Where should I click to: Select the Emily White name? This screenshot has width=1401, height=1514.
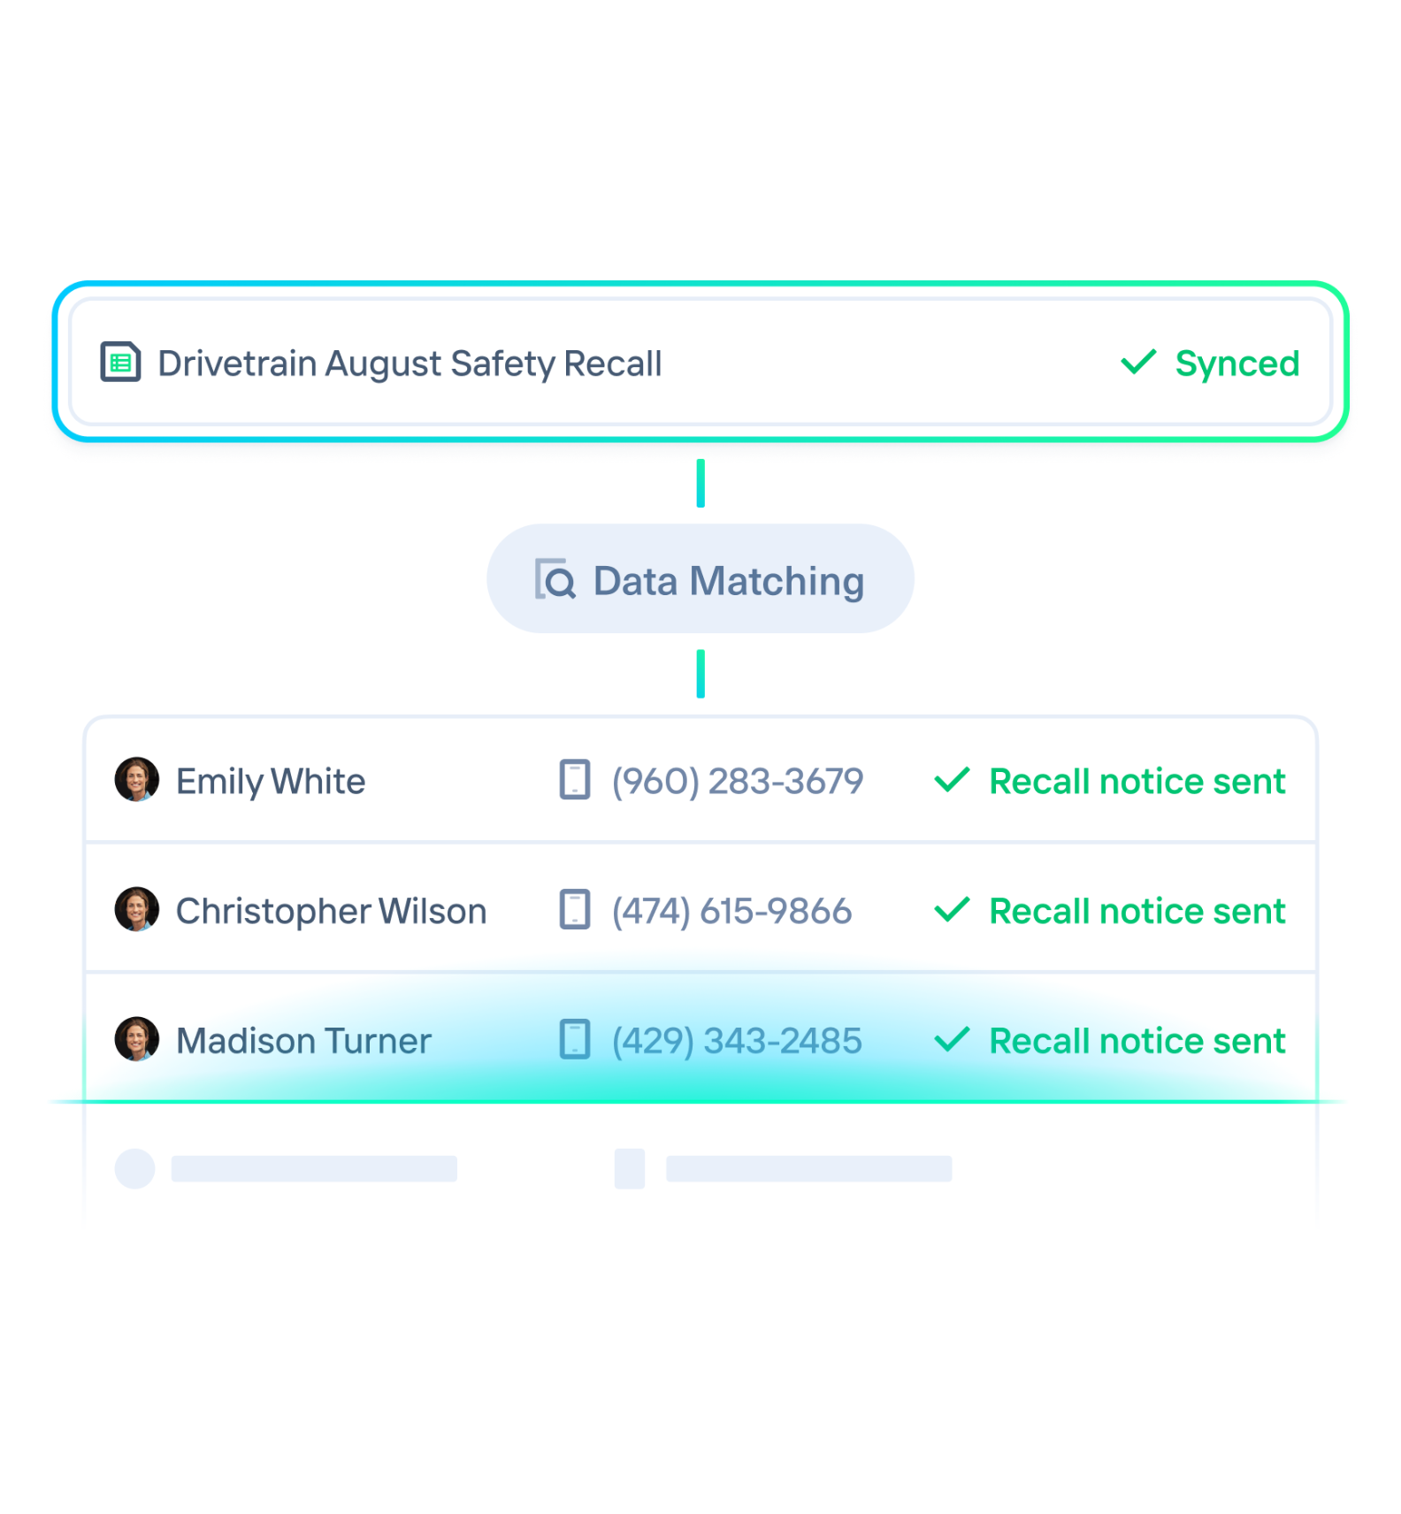[271, 782]
